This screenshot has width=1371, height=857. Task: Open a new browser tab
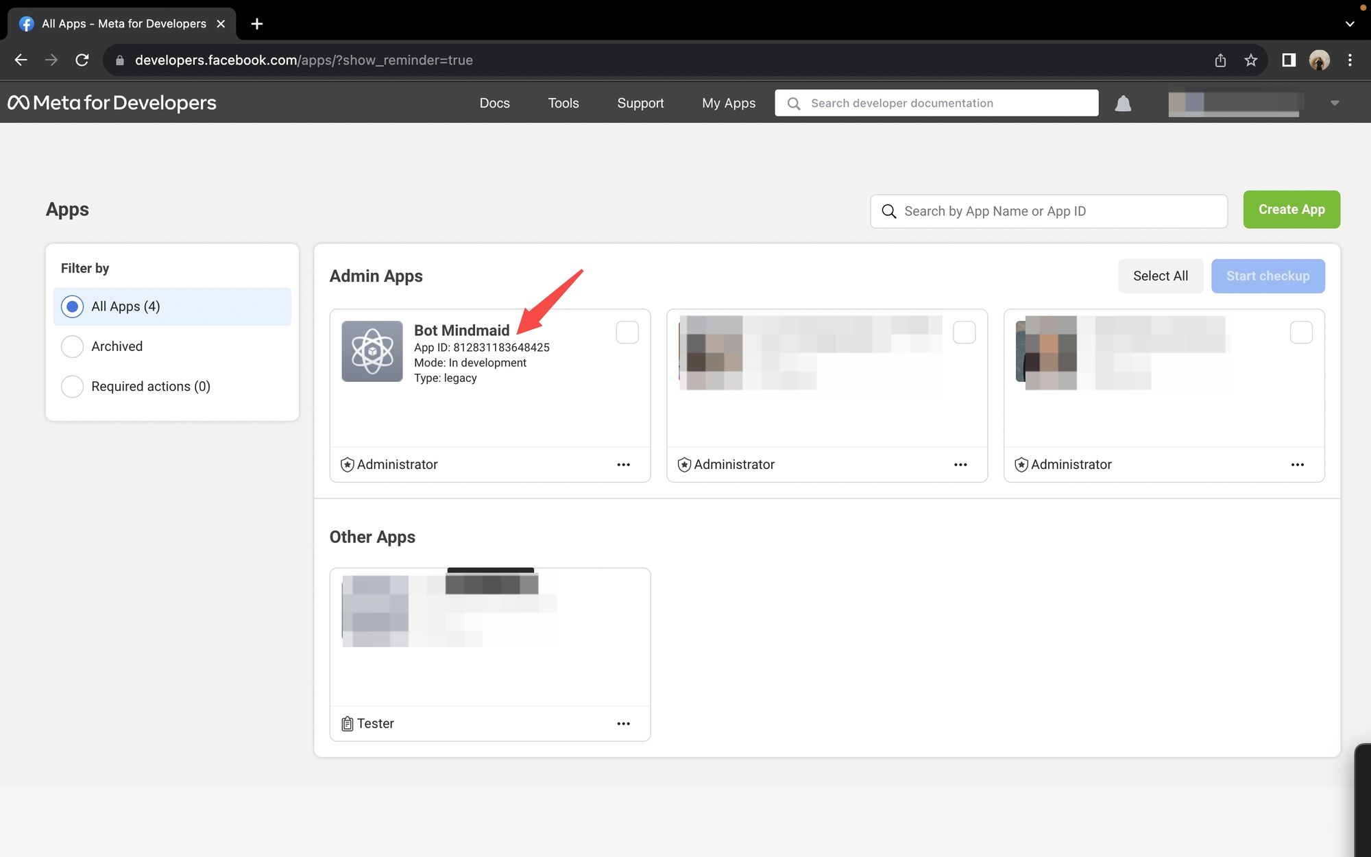coord(257,24)
